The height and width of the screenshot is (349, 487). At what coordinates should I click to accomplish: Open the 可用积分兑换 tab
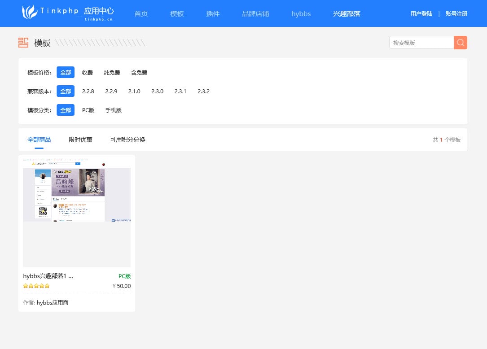click(127, 140)
